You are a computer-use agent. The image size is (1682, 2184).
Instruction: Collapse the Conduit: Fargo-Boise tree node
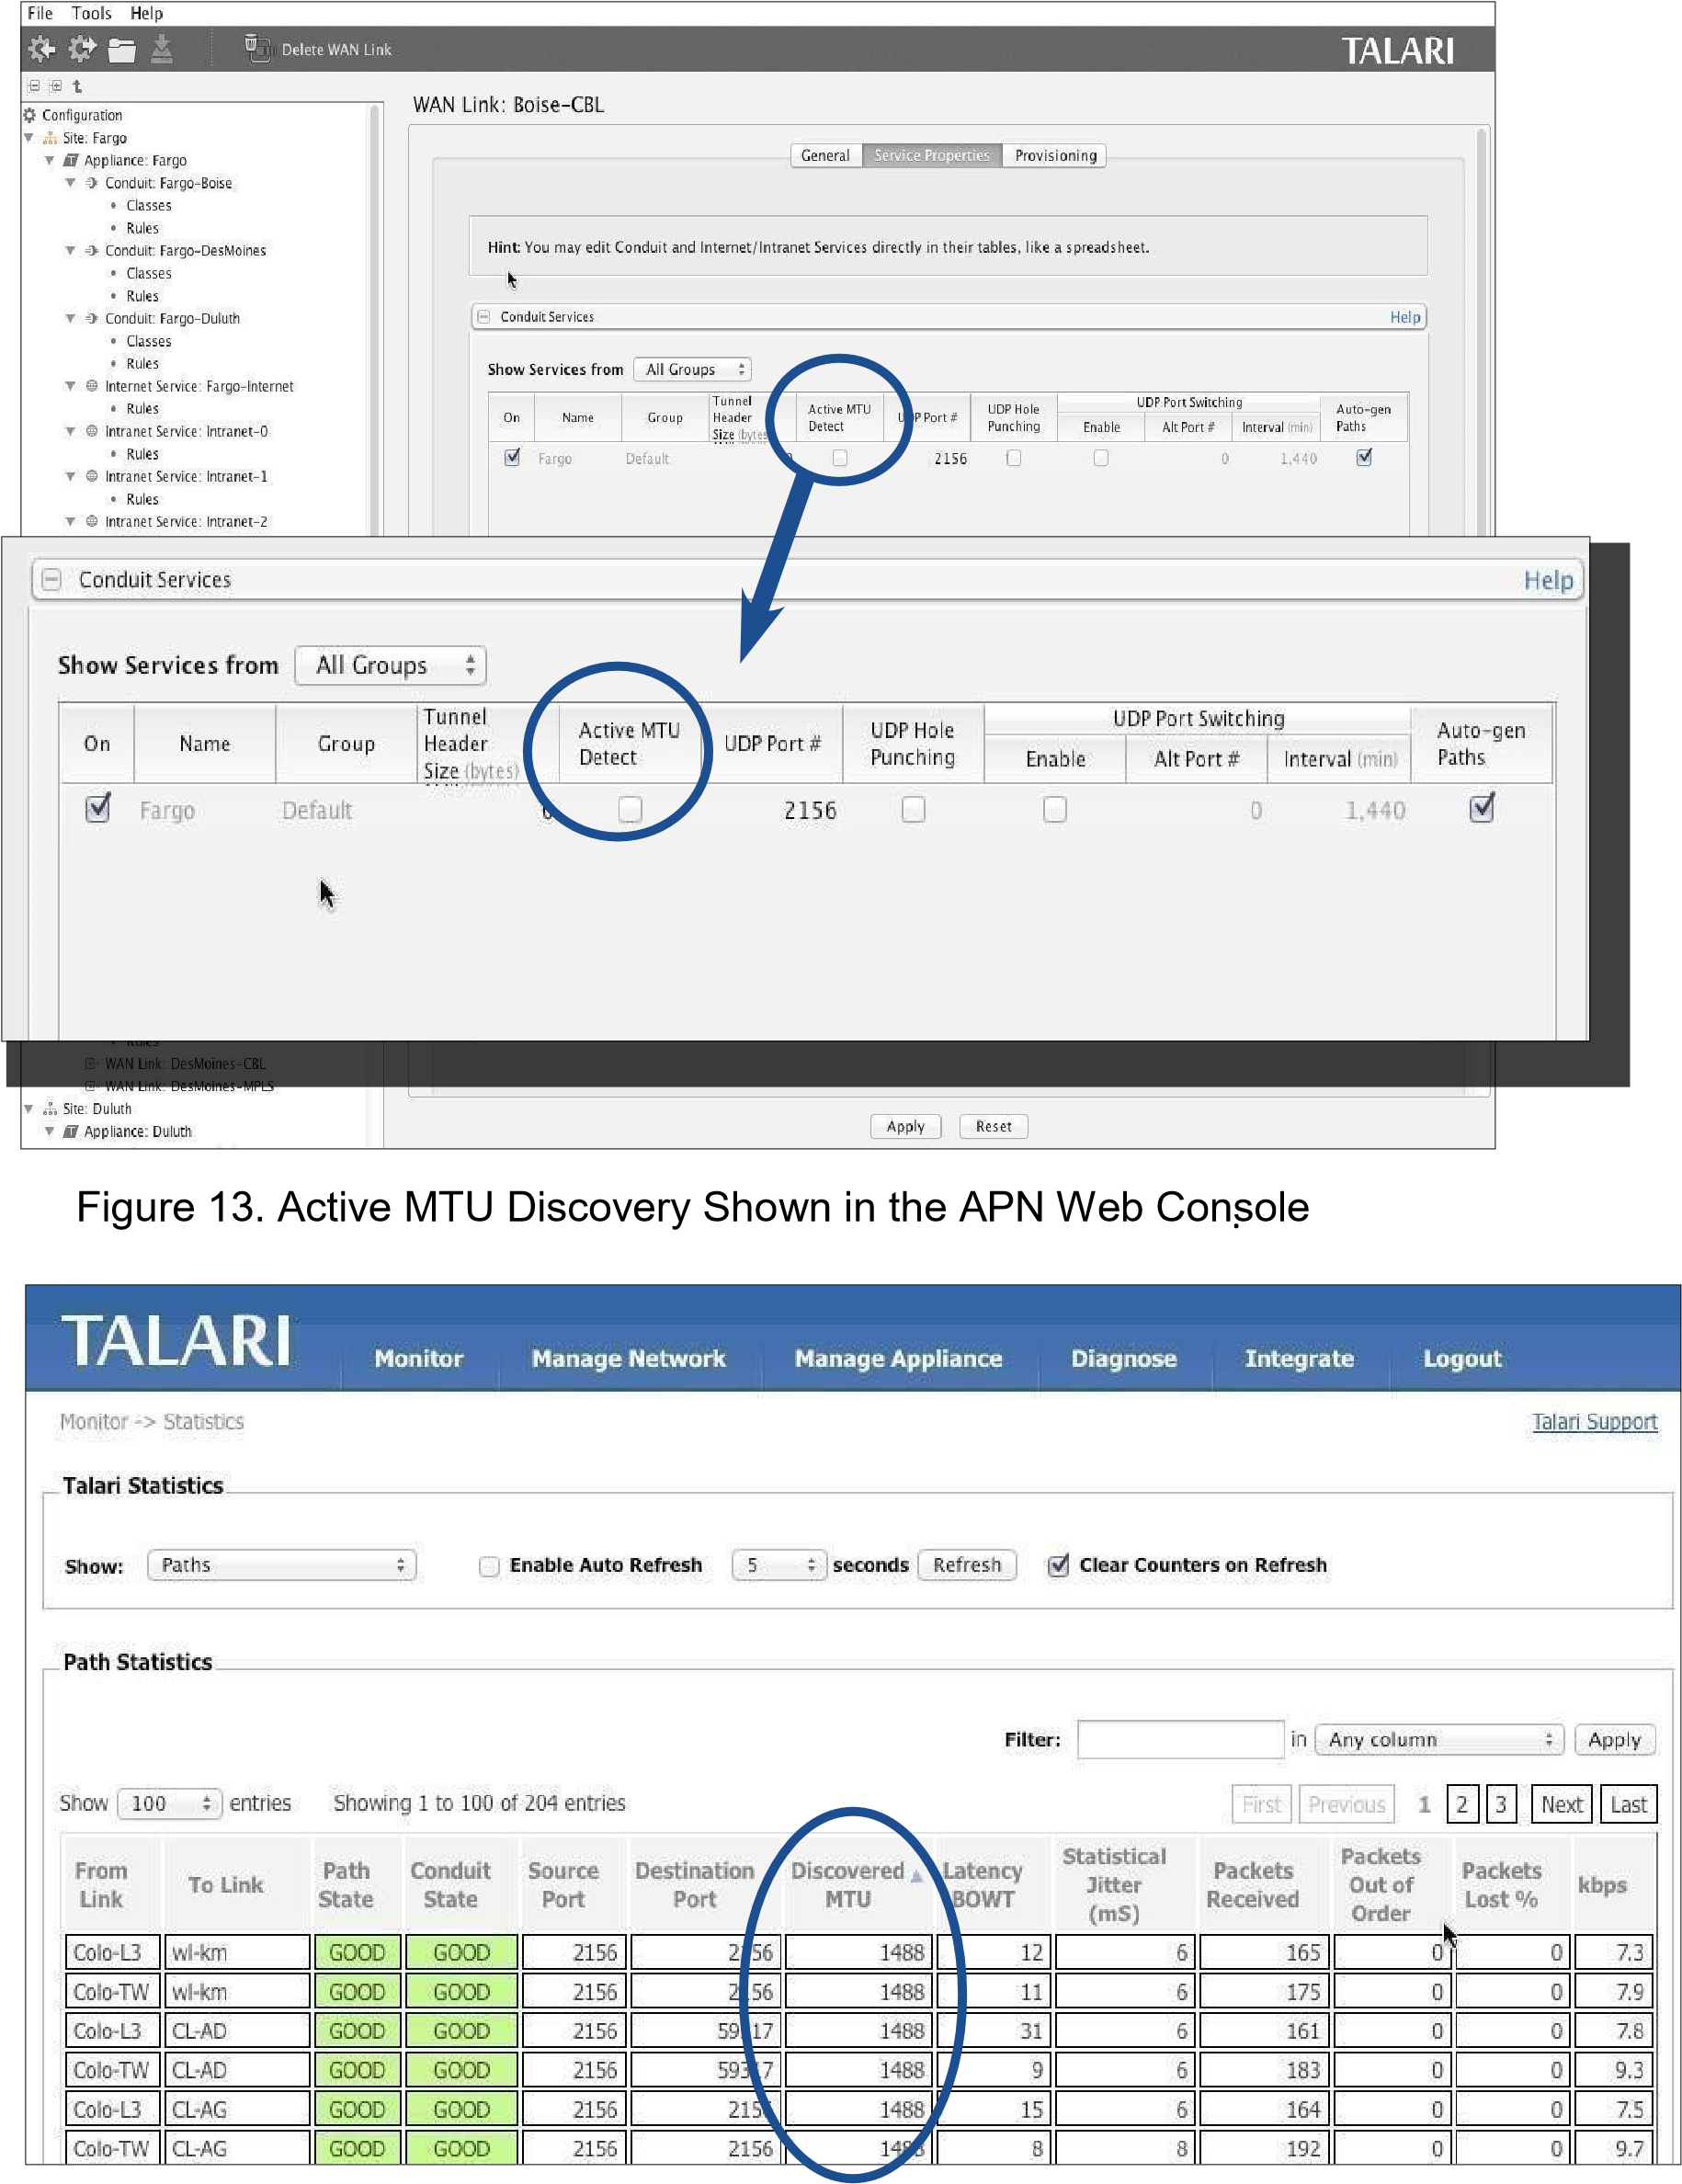coord(70,183)
